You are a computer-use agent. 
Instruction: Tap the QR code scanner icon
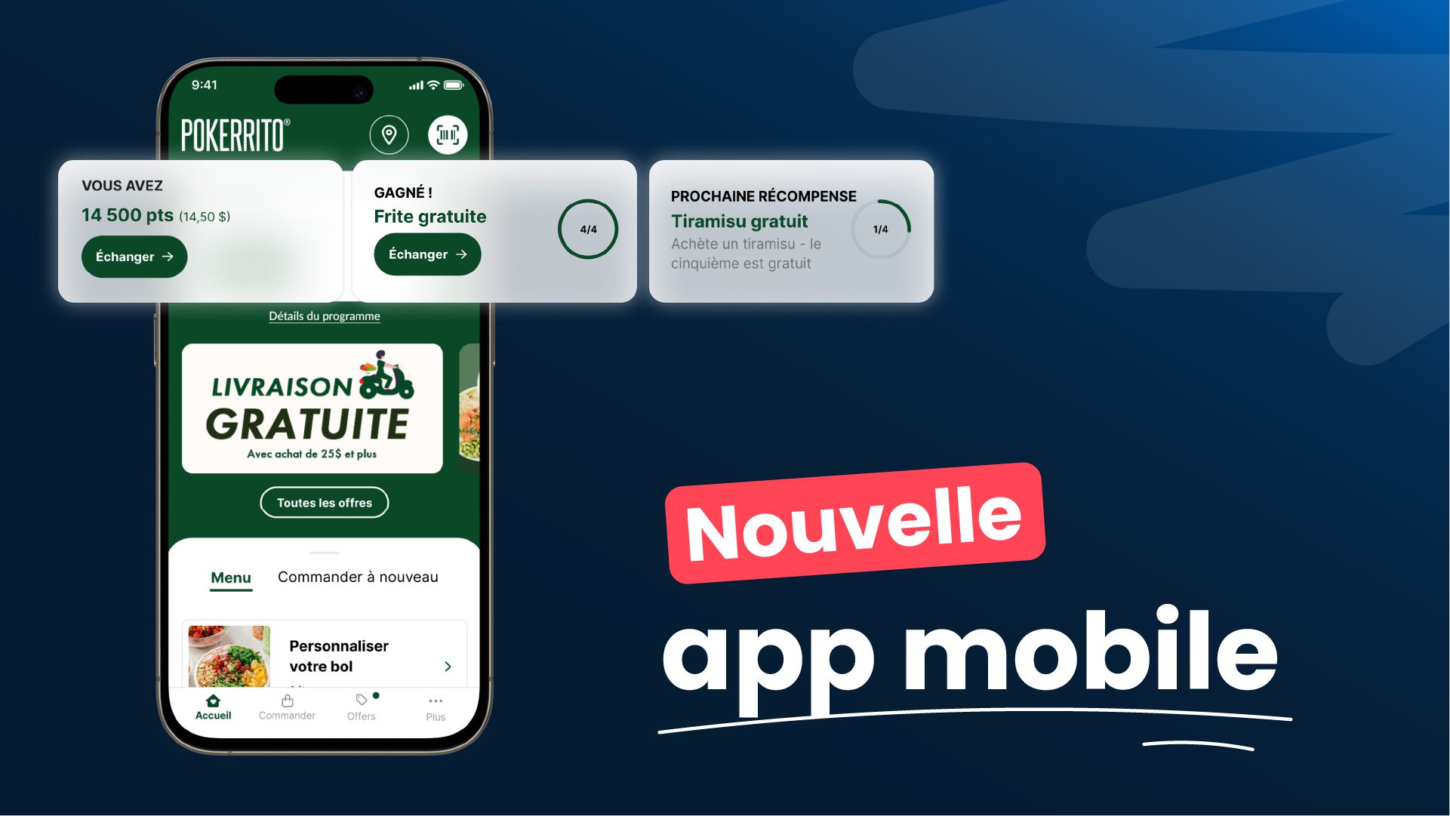[x=445, y=134]
